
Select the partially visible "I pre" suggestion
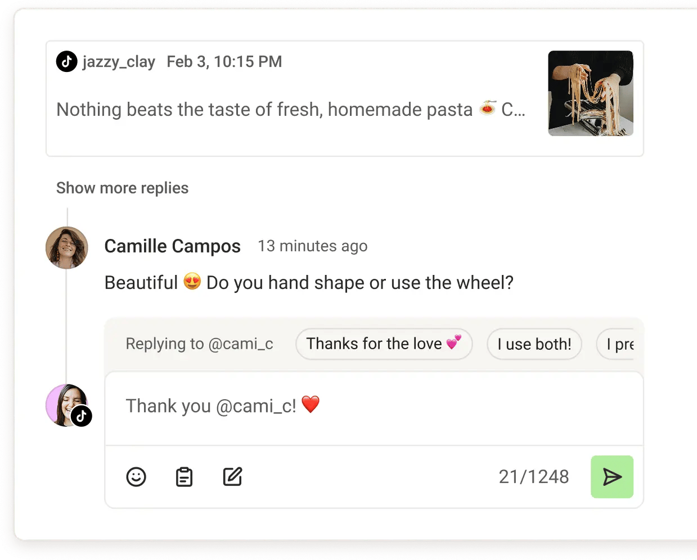[619, 344]
